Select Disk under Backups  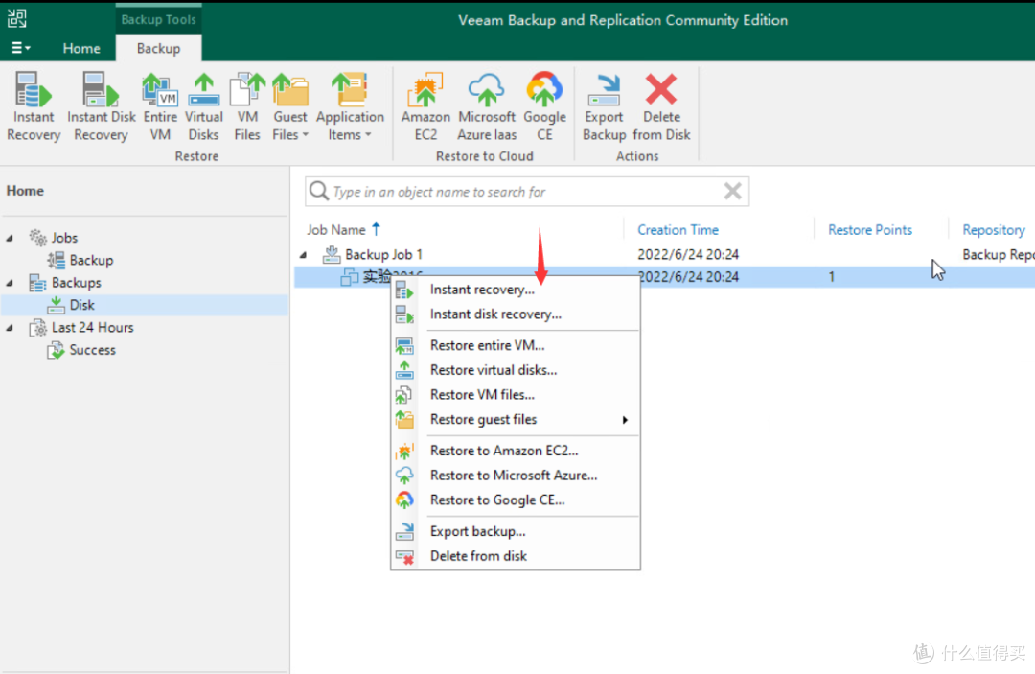[81, 305]
